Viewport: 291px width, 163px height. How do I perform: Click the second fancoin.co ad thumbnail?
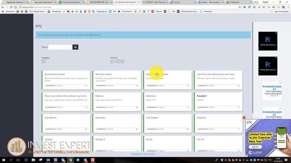[268, 66]
